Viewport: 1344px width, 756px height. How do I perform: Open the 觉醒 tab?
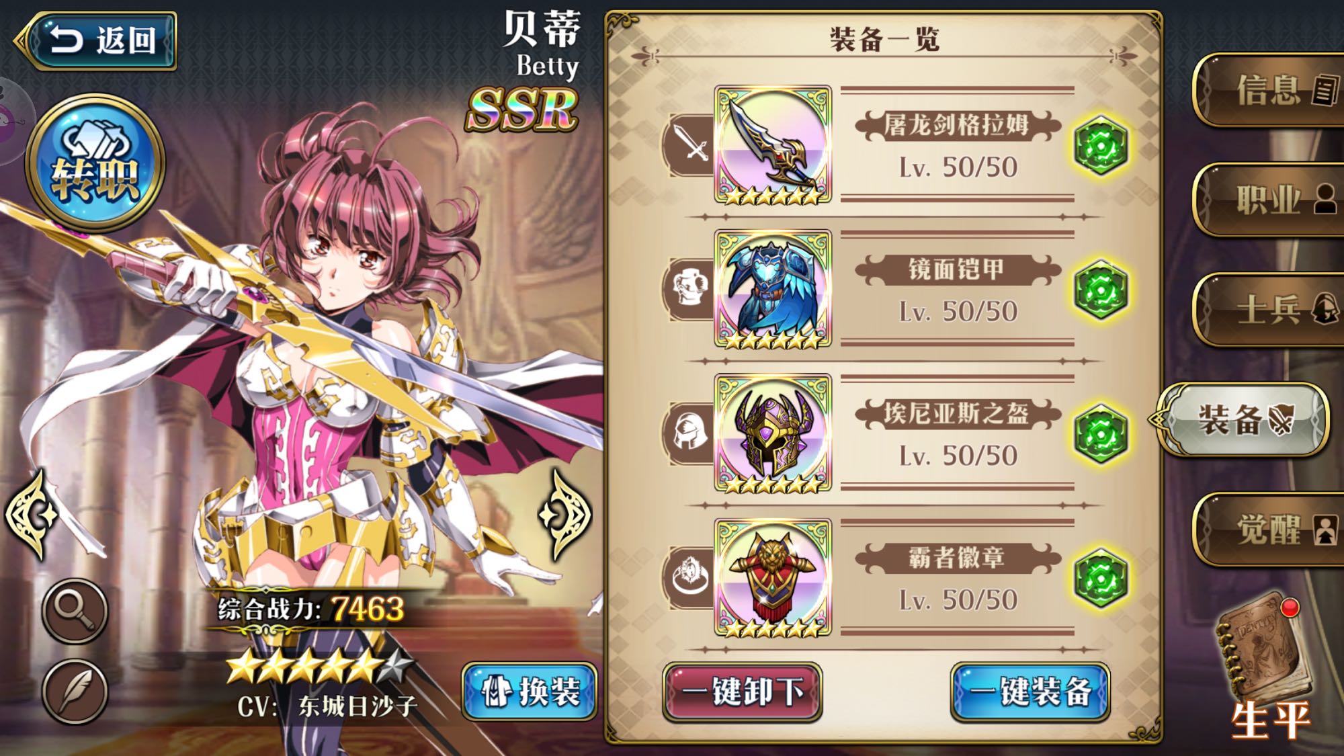point(1269,530)
